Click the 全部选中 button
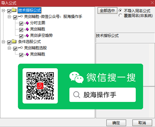 point(107,10)
